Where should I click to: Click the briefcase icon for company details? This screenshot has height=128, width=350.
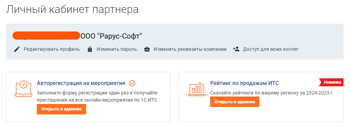(147, 49)
